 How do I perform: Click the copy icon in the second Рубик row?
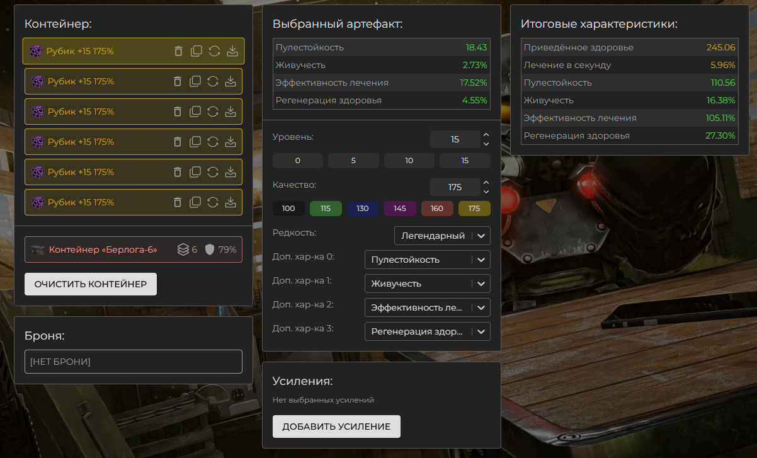point(196,81)
